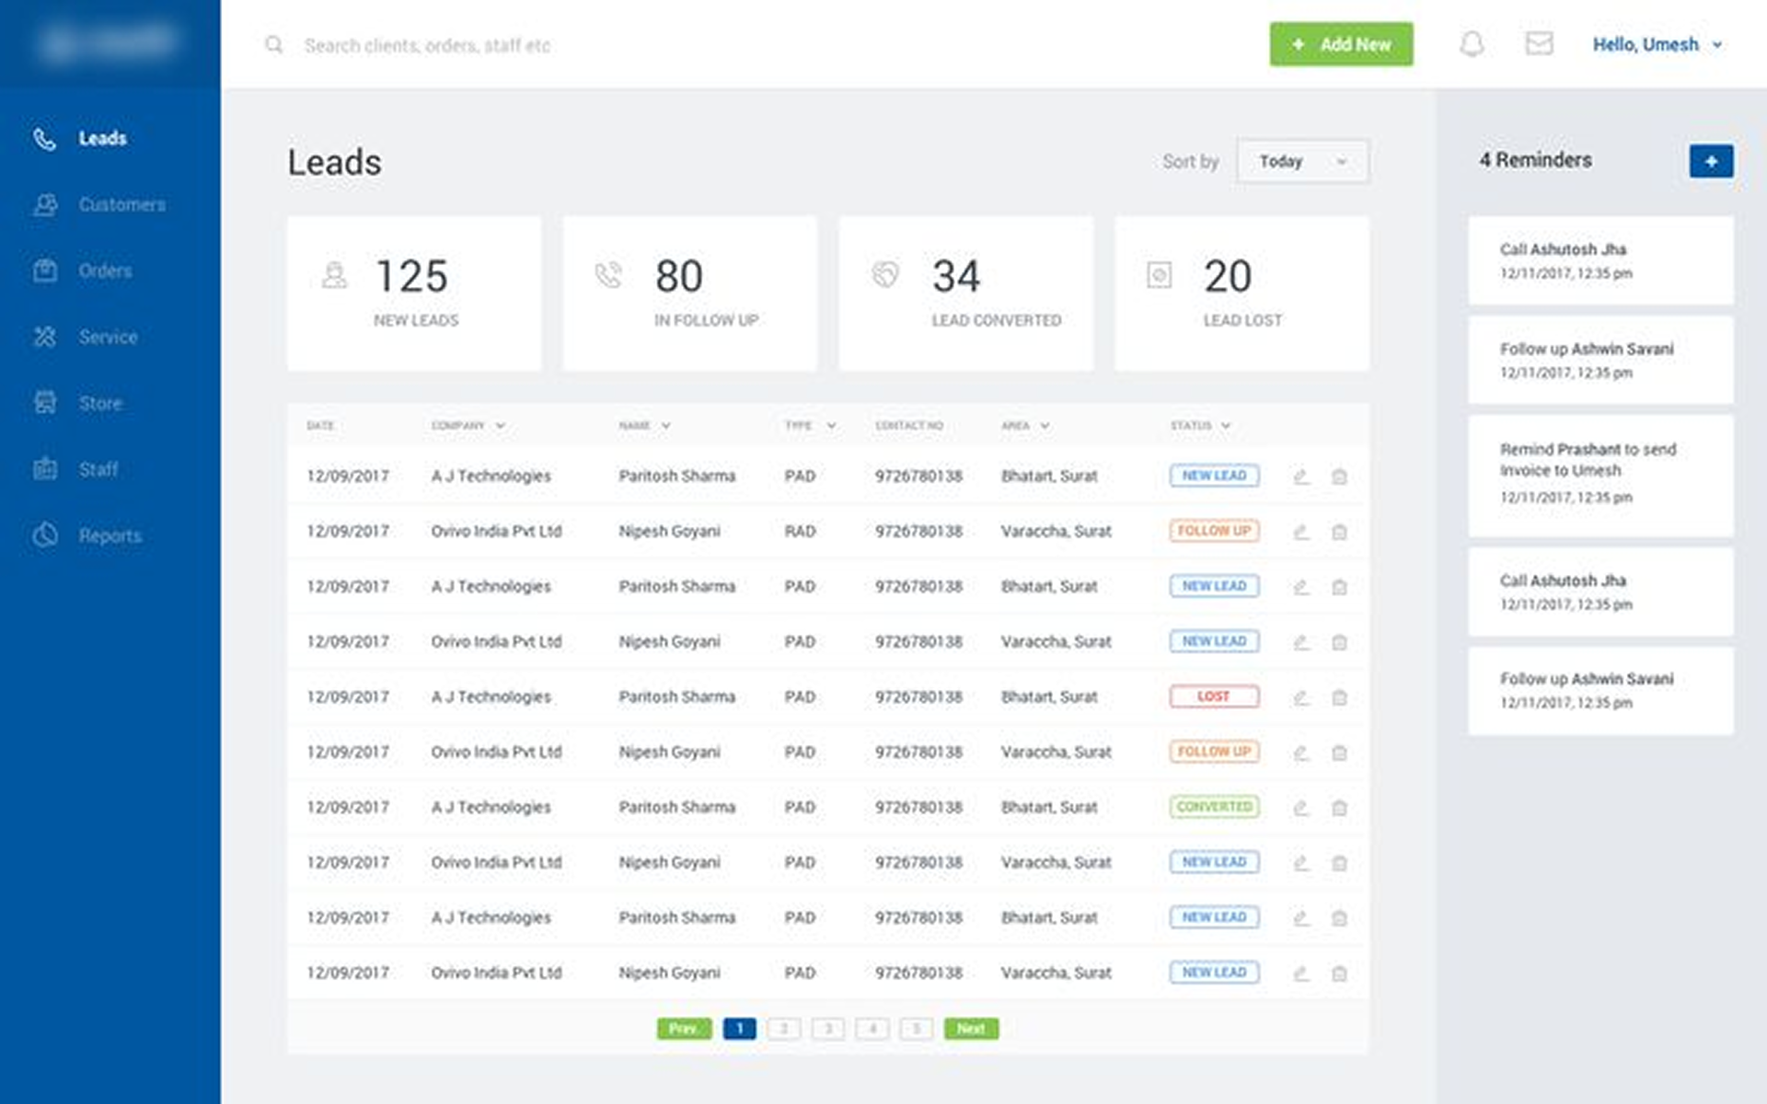Jump to page 2 in pagination

pyautogui.click(x=783, y=1029)
